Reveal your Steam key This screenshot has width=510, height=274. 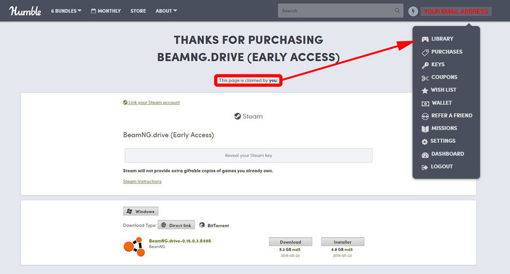249,155
